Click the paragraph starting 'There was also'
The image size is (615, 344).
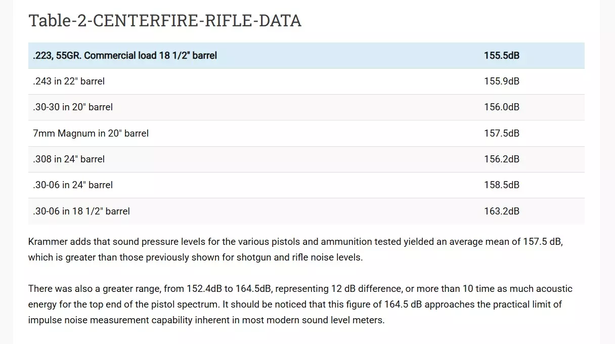click(300, 305)
